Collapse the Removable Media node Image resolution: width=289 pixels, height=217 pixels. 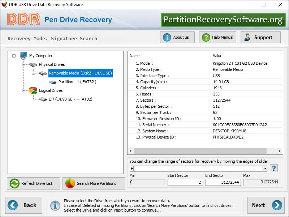point(34,73)
